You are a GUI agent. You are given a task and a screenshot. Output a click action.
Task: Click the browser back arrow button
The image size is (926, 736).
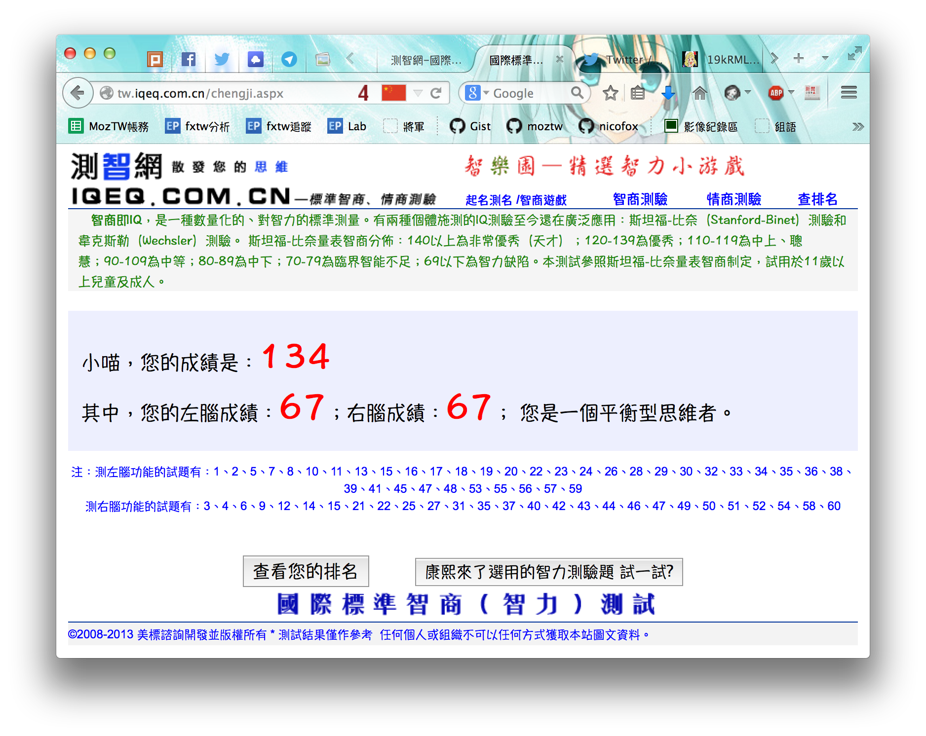pyautogui.click(x=78, y=93)
